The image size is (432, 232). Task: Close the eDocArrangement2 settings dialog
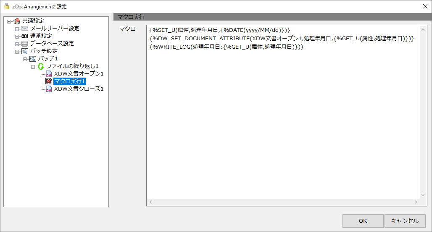tap(425, 6)
